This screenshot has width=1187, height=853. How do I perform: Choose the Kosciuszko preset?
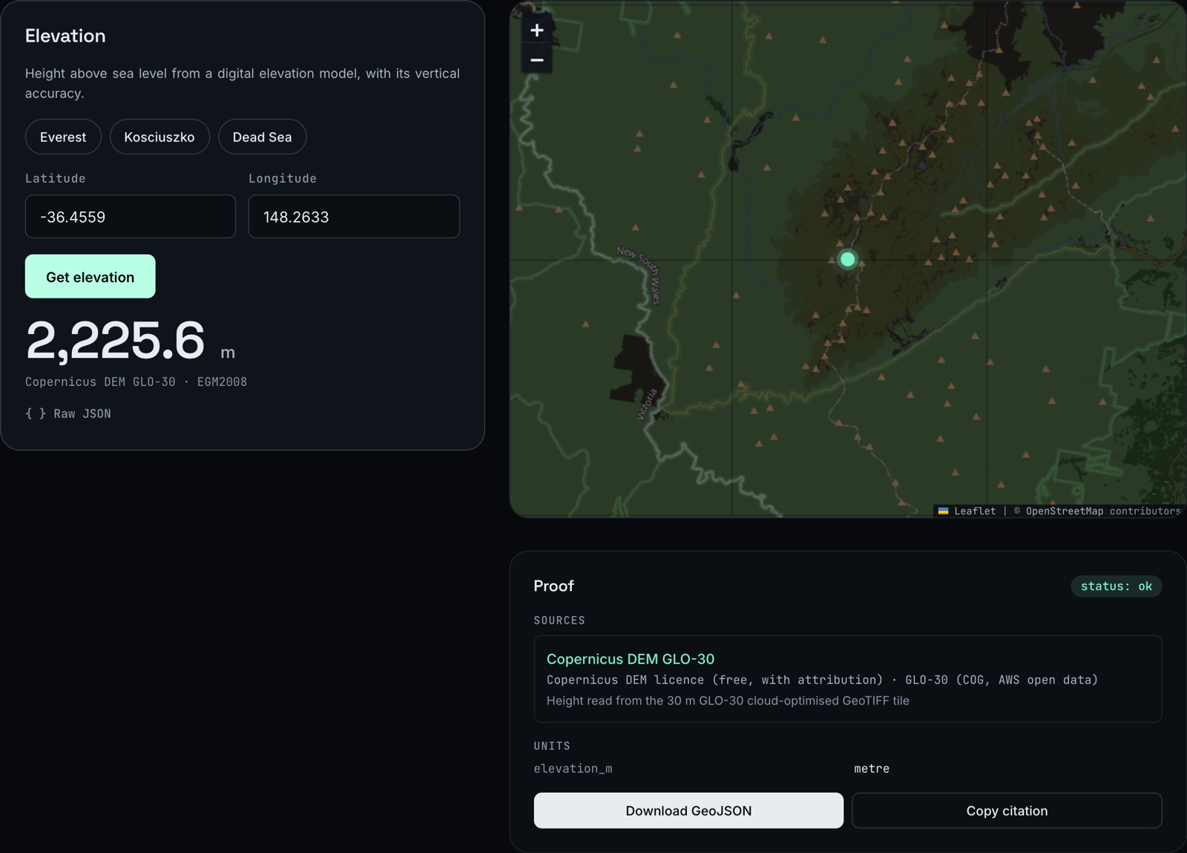click(160, 137)
